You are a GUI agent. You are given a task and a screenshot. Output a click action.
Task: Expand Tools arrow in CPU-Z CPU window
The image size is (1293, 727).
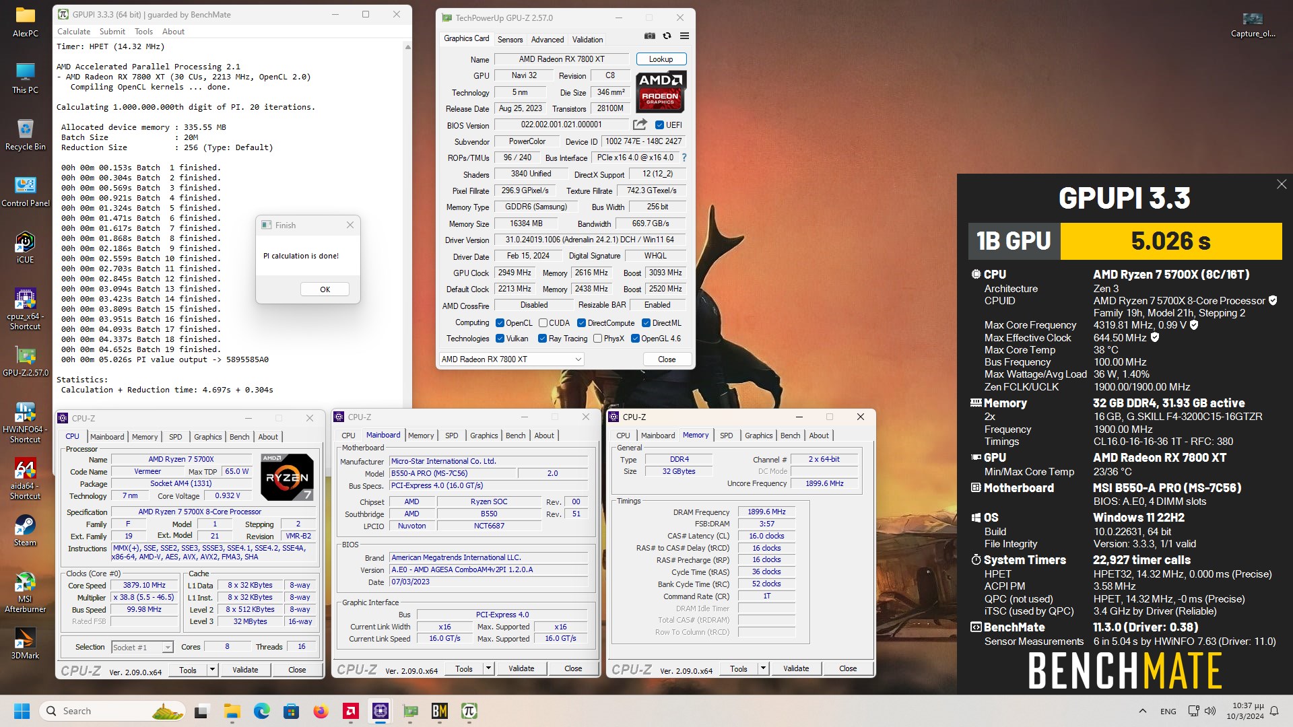pos(212,670)
